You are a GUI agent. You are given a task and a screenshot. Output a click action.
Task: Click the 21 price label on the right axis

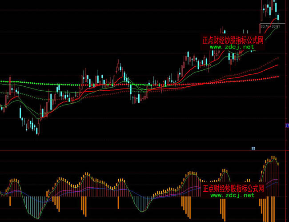point(287,126)
